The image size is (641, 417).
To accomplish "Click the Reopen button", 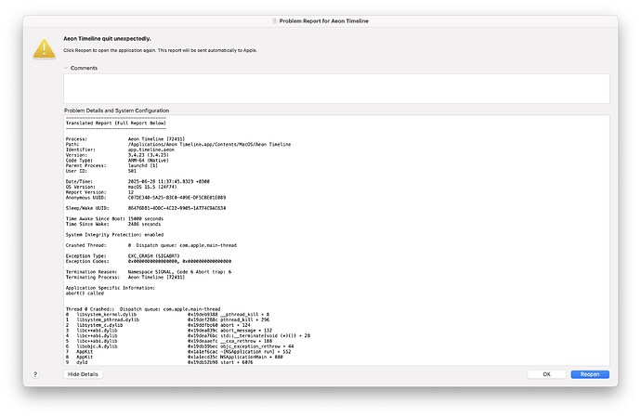I will click(x=590, y=374).
